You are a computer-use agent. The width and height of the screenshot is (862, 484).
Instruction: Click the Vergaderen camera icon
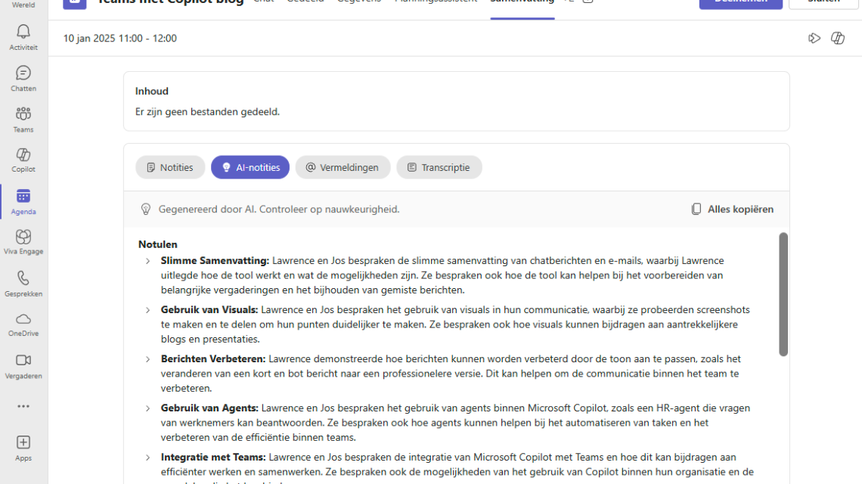(23, 365)
